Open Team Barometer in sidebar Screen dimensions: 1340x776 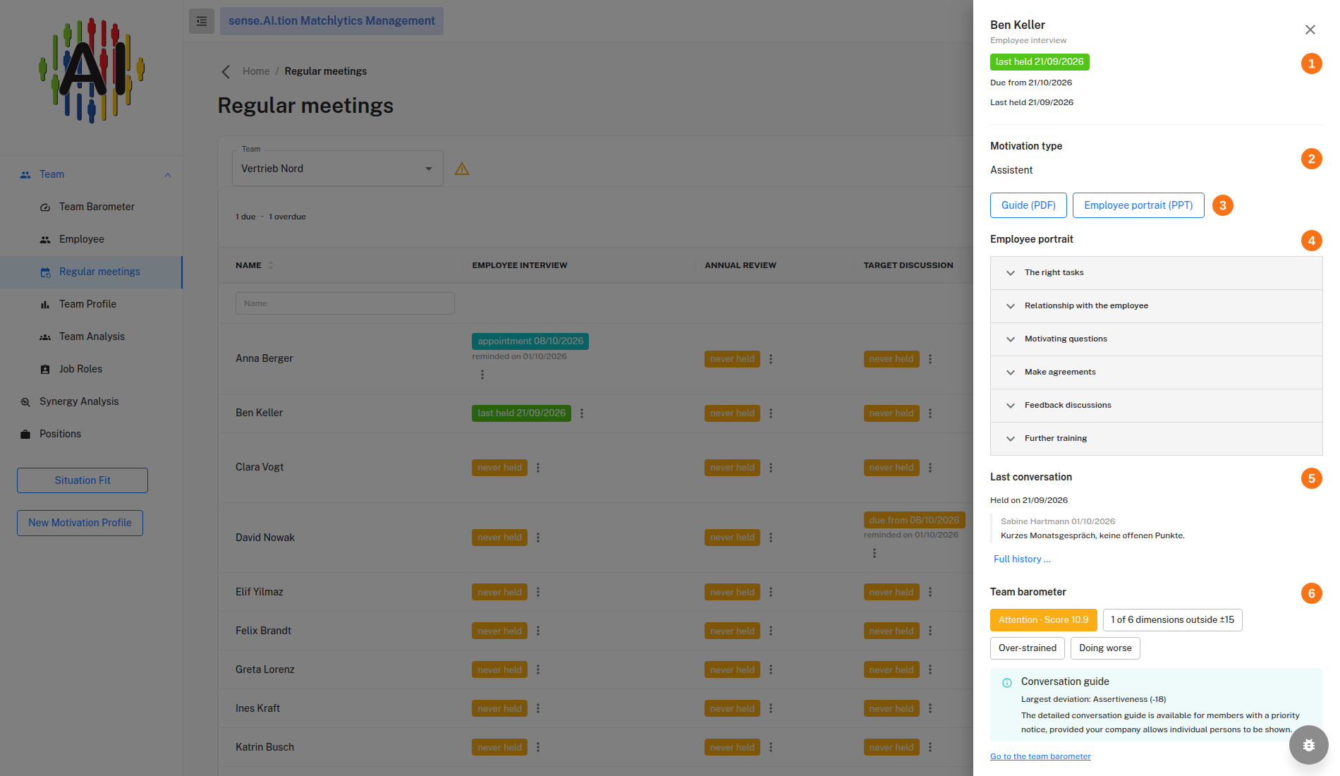click(x=92, y=207)
